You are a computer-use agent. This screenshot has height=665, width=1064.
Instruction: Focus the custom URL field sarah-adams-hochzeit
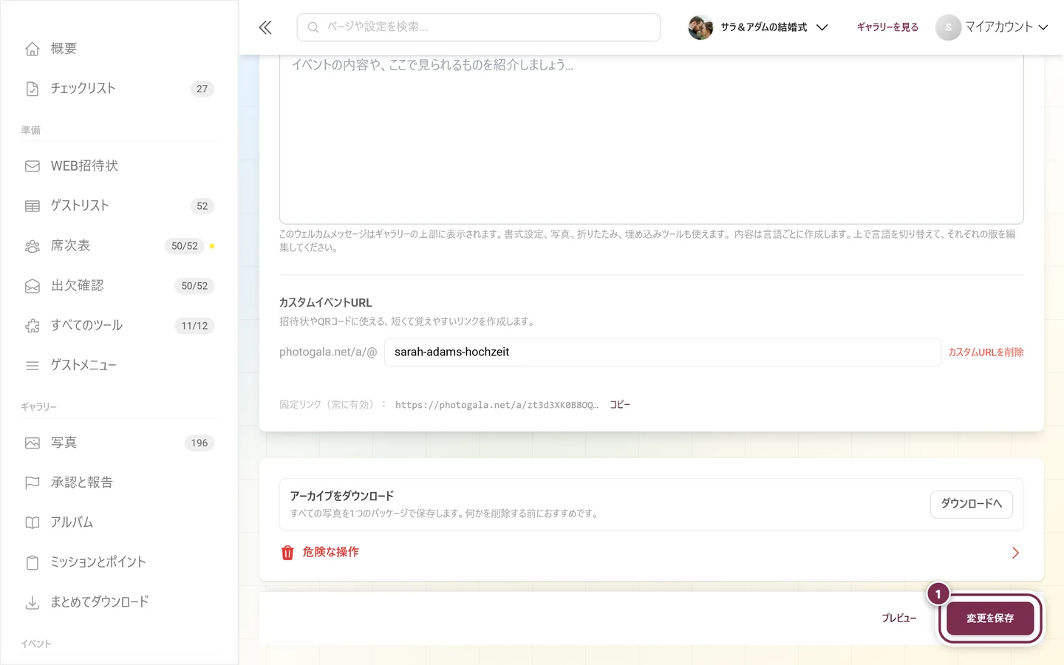coord(663,352)
